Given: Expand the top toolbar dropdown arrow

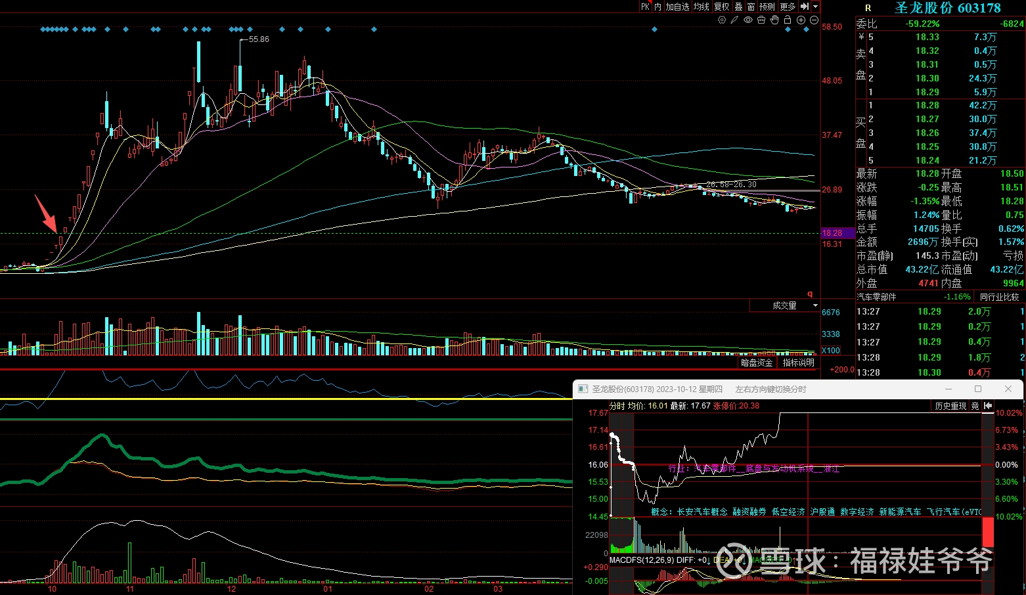Looking at the screenshot, I should pyautogui.click(x=815, y=7).
